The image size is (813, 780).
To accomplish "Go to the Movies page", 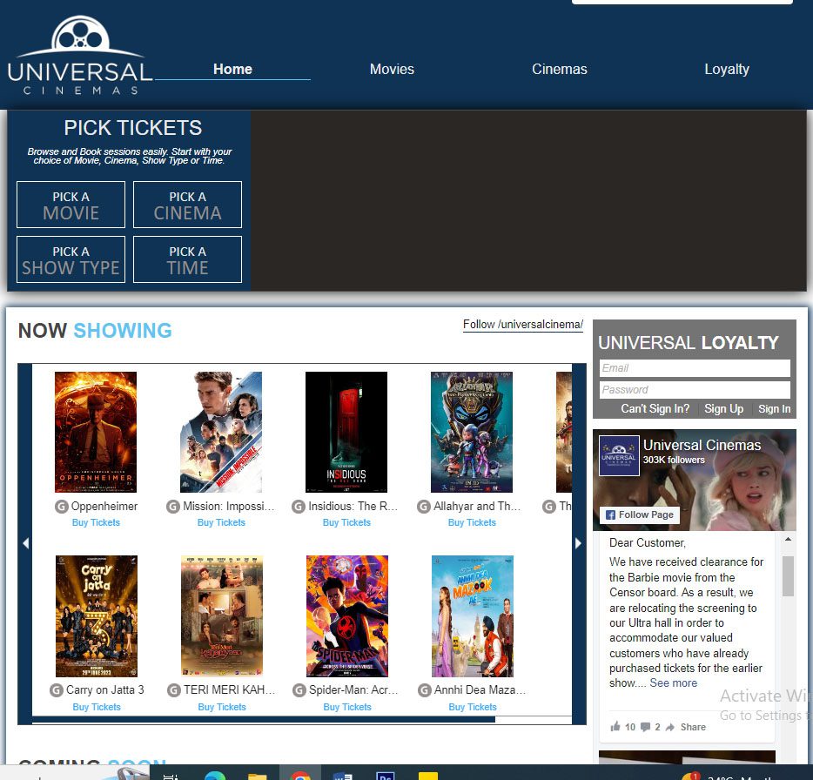I will tap(392, 69).
